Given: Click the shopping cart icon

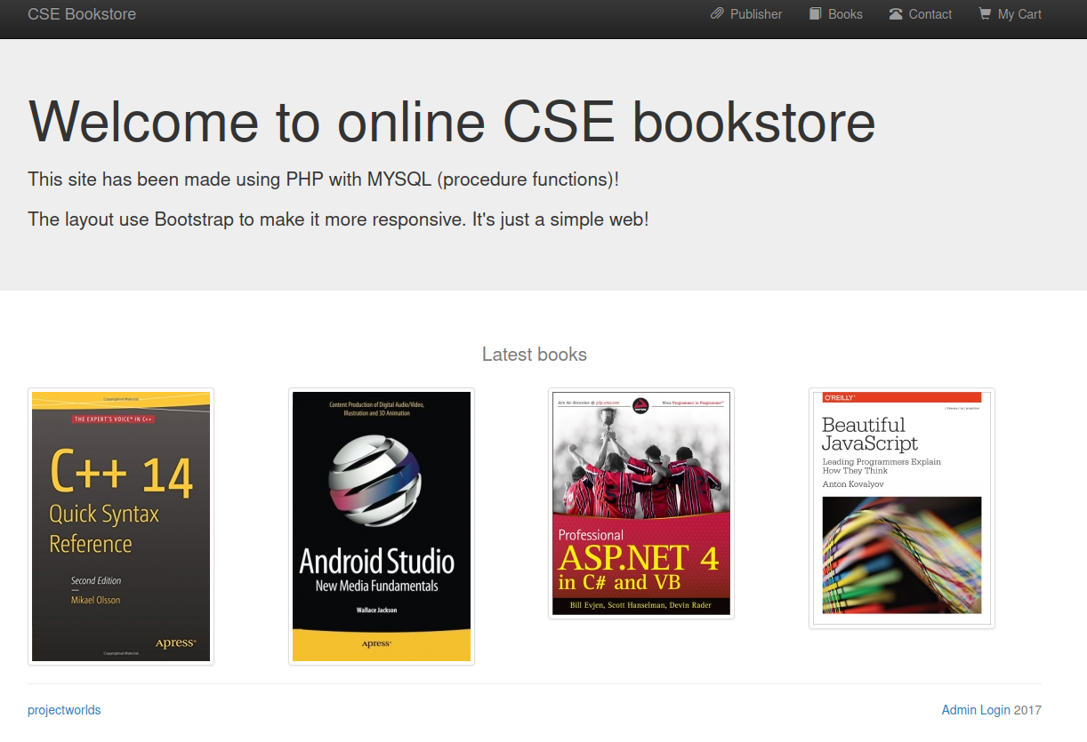Looking at the screenshot, I should click(x=985, y=14).
